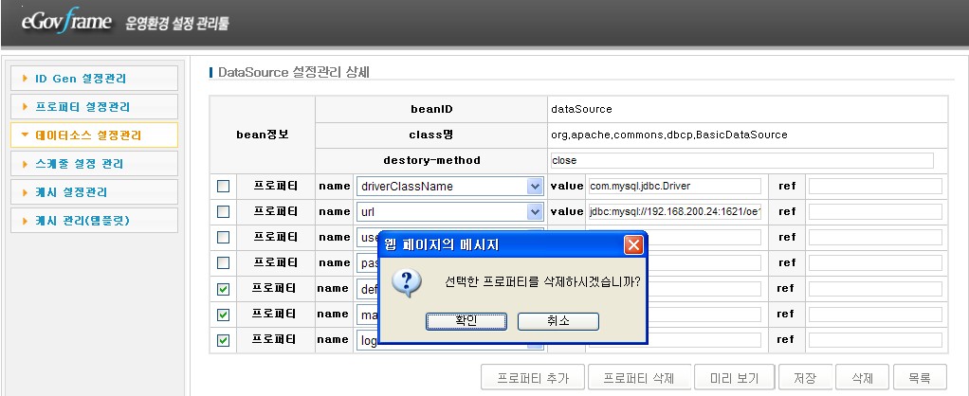Uncheck the last checked property row checkbox

tap(224, 340)
